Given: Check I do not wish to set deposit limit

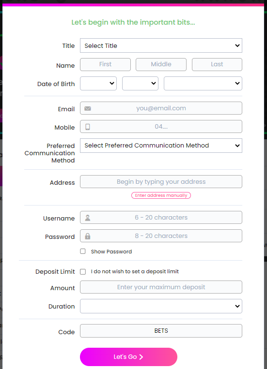Looking at the screenshot, I should [83, 272].
